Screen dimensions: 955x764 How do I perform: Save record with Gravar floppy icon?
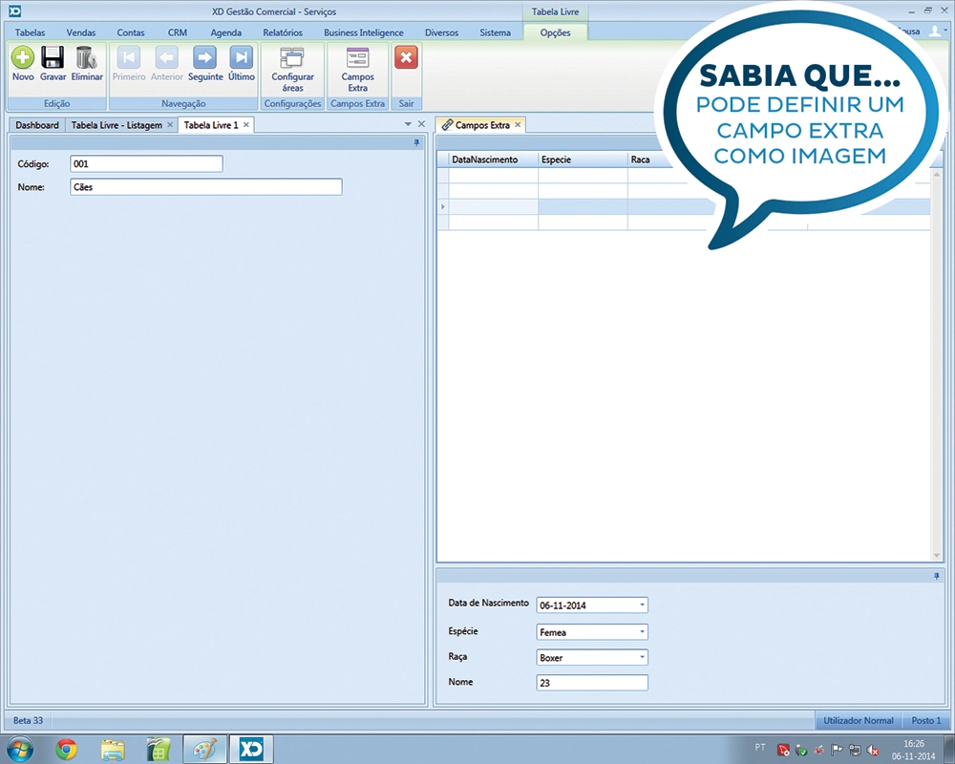tap(53, 58)
